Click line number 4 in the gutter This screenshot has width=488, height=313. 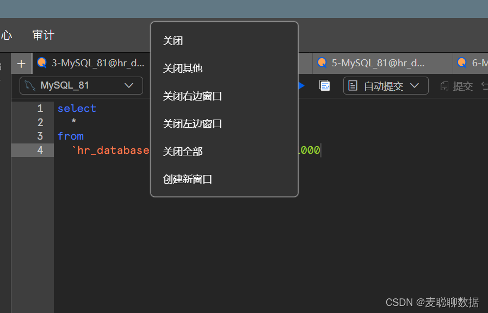coord(40,151)
